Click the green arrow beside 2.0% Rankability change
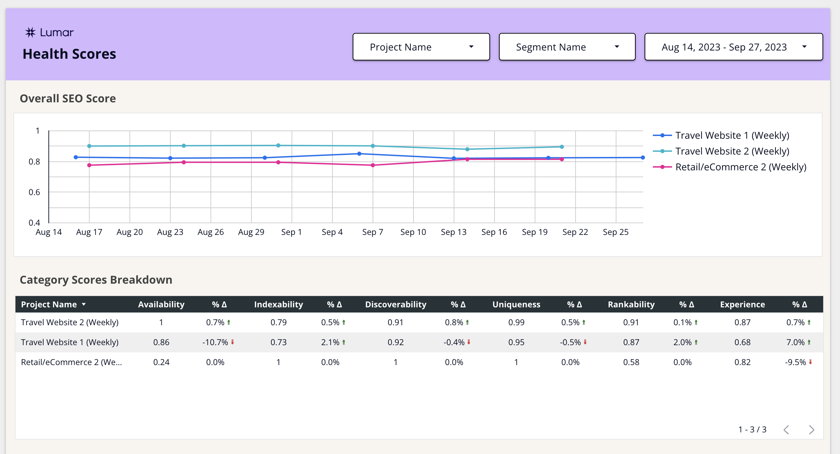Image resolution: width=840 pixels, height=454 pixels. click(x=696, y=342)
